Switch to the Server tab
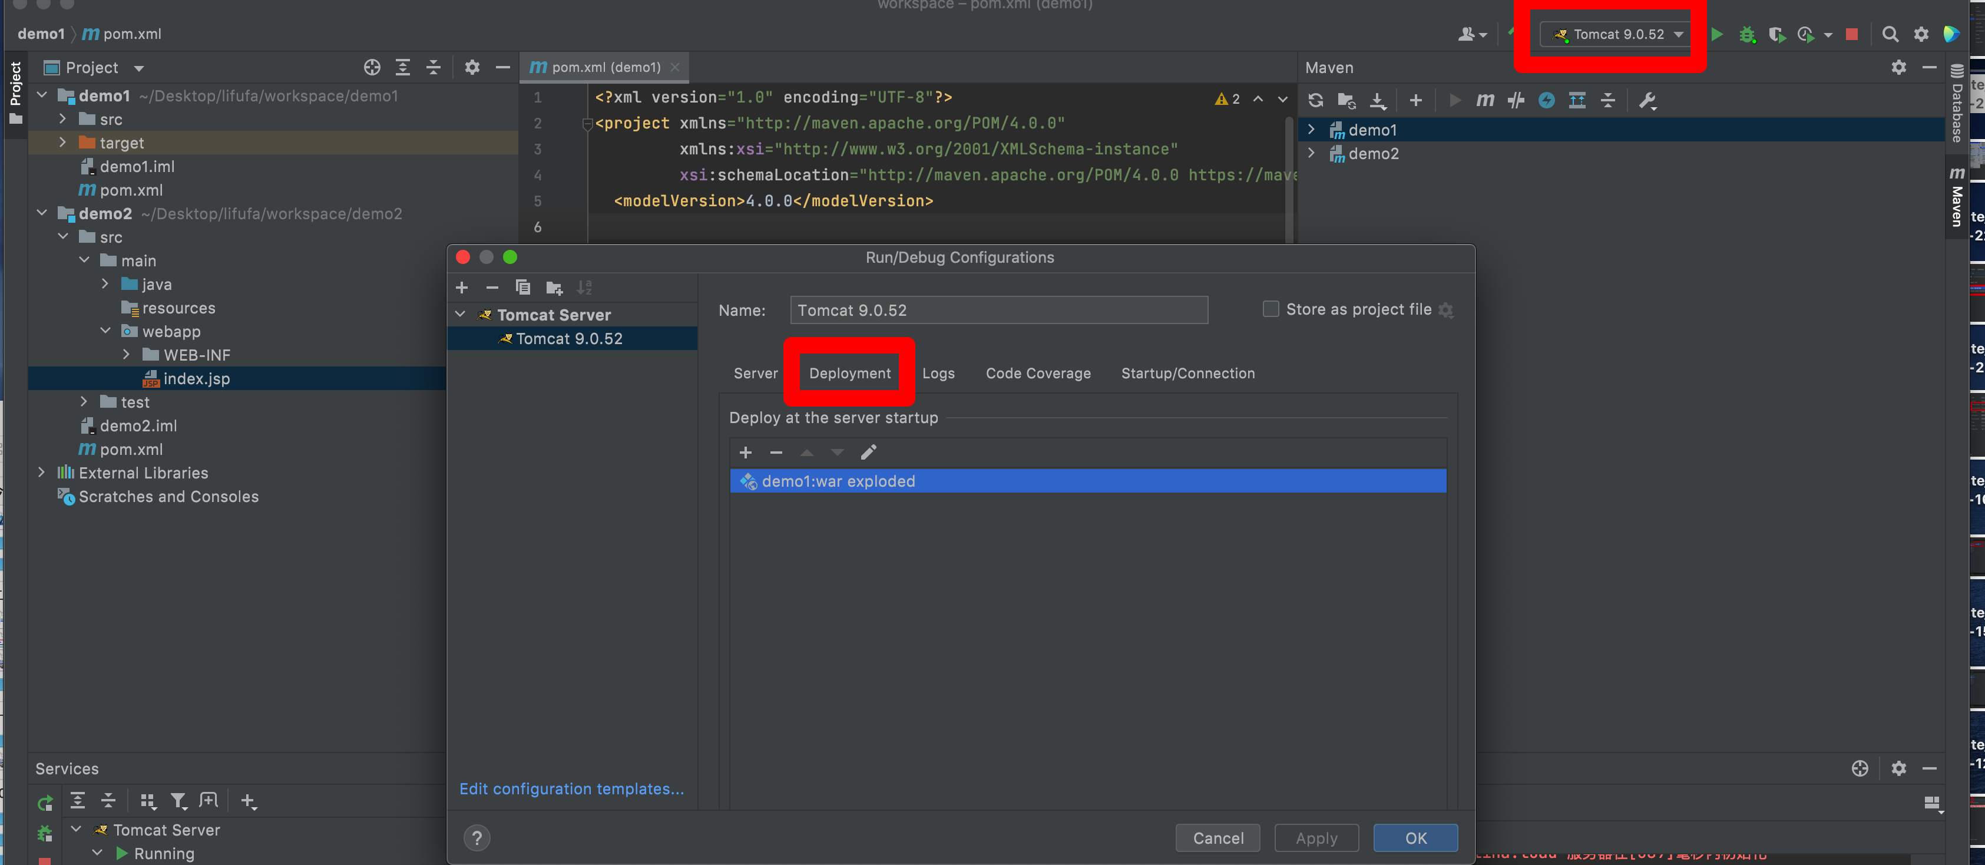The image size is (1985, 865). click(x=755, y=373)
